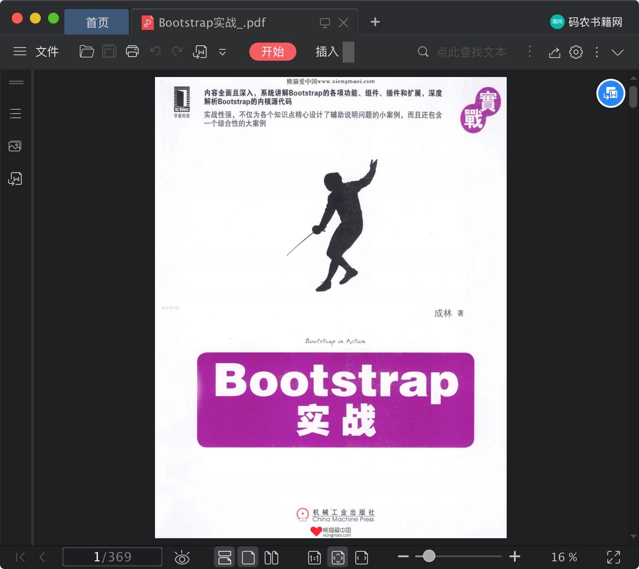Click the PDF to Word convert icon in toolbar
Image resolution: width=639 pixels, height=569 pixels.
point(200,52)
